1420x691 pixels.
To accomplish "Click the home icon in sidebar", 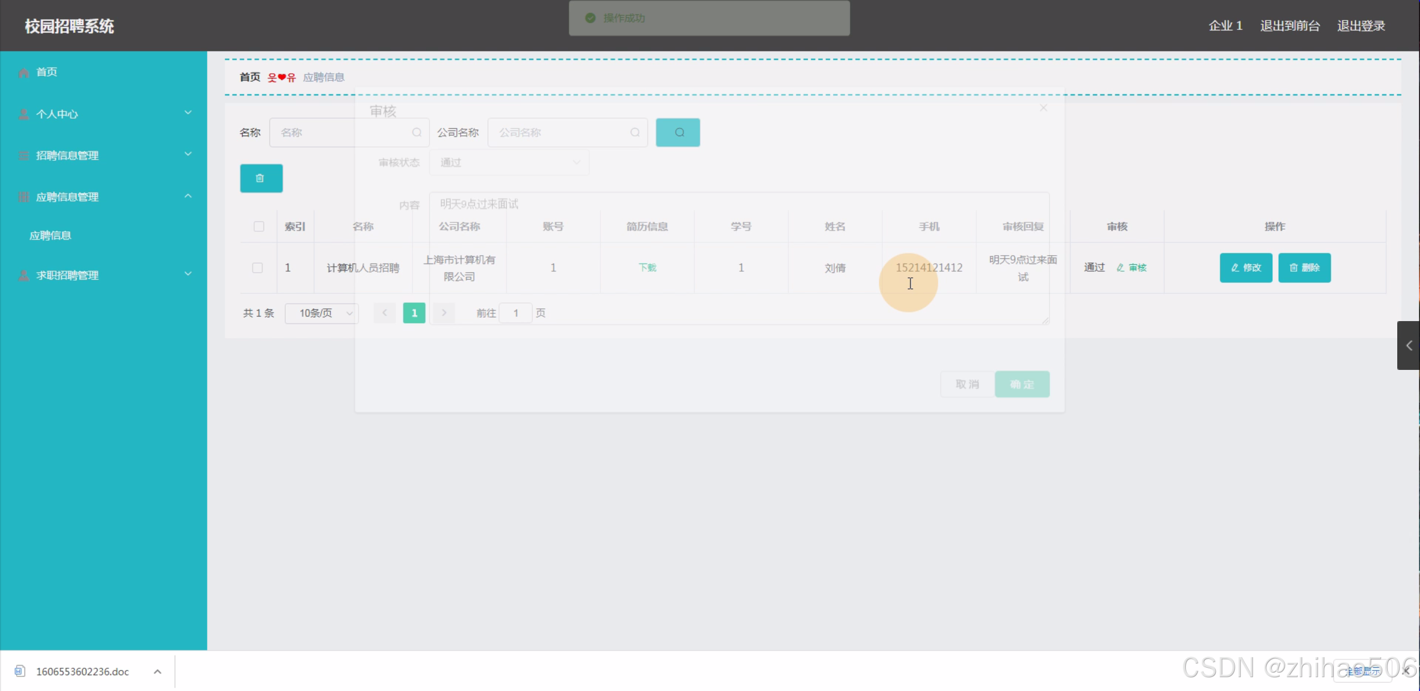I will pos(23,72).
